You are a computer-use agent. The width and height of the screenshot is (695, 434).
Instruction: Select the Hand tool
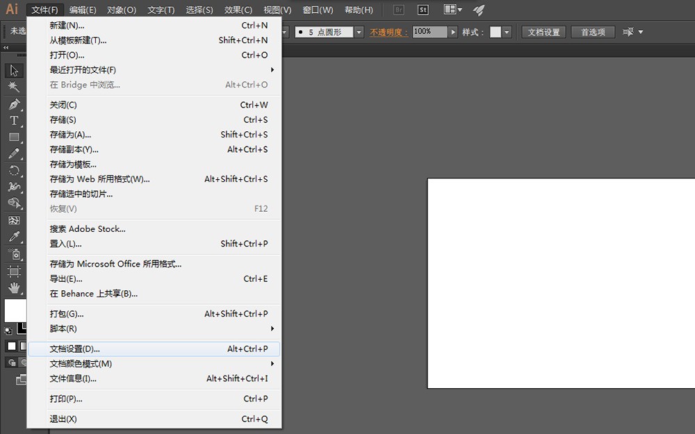pos(14,287)
